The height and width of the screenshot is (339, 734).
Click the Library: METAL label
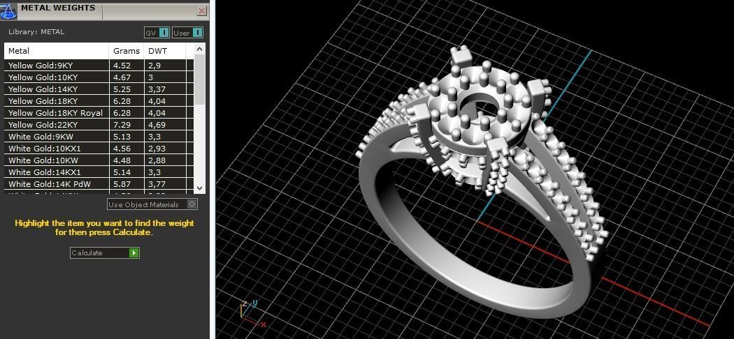pos(36,32)
